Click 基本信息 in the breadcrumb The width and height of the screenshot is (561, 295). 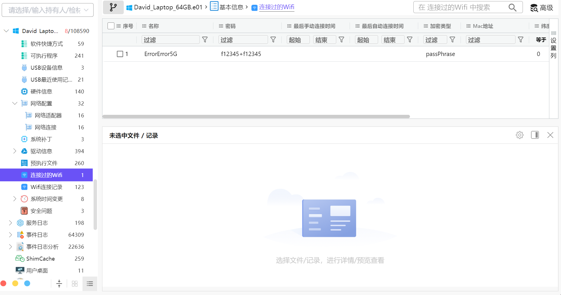231,7
